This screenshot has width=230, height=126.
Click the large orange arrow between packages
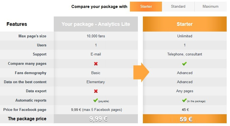[141, 72]
